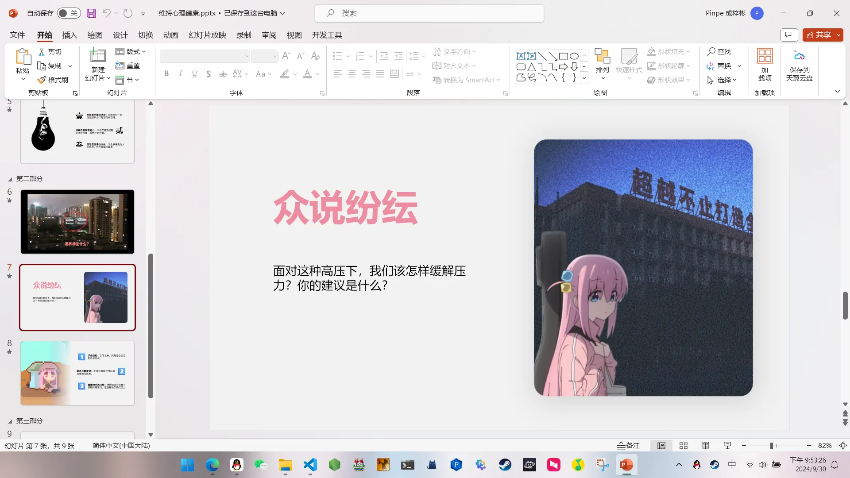Open Section (节) dropdown
Viewport: 850px width, 478px height.
click(x=127, y=80)
